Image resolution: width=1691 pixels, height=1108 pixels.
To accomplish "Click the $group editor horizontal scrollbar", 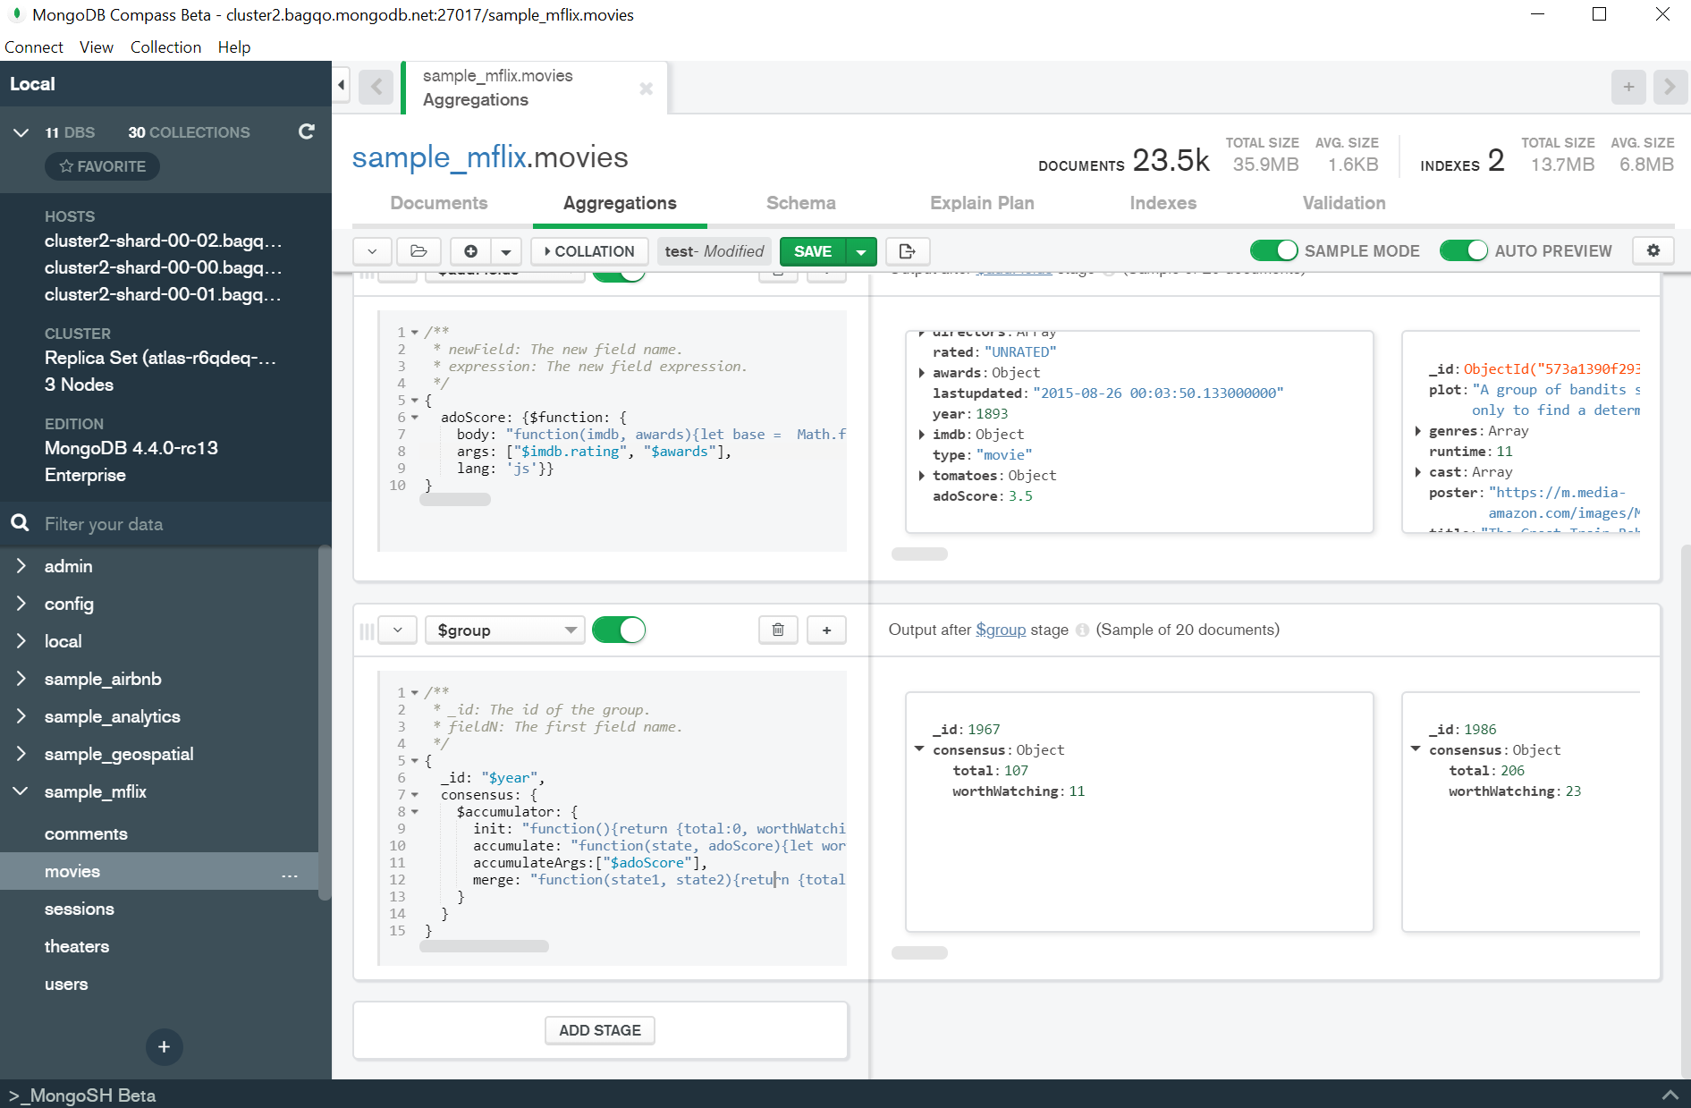I will [x=484, y=946].
